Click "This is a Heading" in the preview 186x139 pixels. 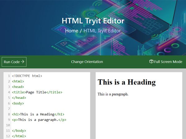click(126, 82)
